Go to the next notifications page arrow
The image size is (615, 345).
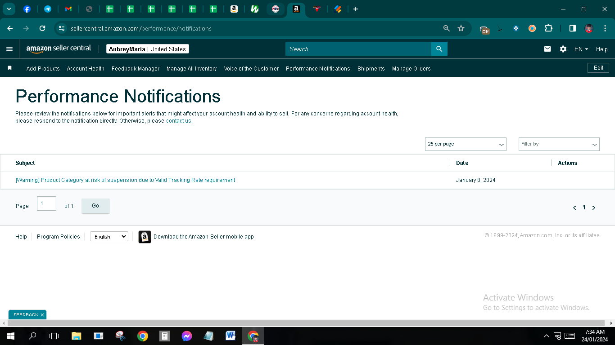click(x=594, y=208)
